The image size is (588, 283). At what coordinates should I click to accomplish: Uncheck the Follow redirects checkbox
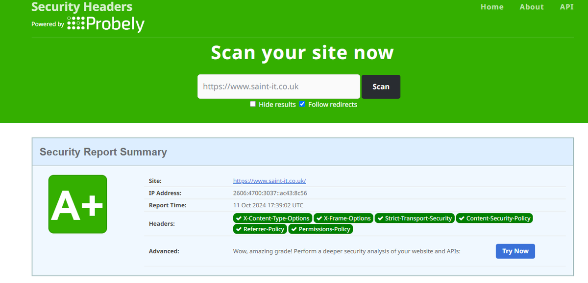302,104
